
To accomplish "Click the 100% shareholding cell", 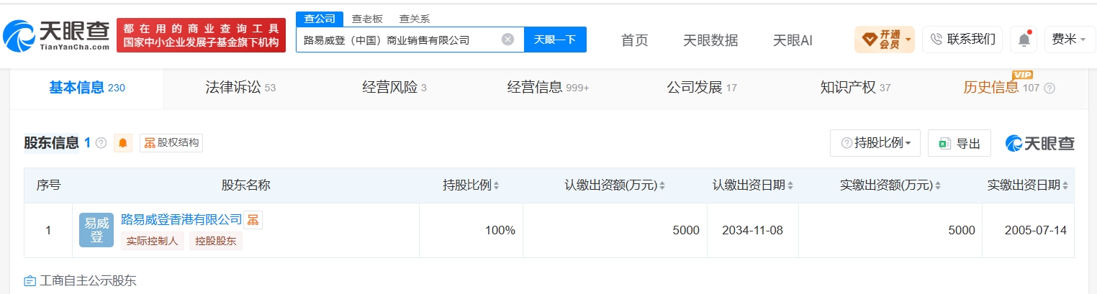I will (471, 231).
